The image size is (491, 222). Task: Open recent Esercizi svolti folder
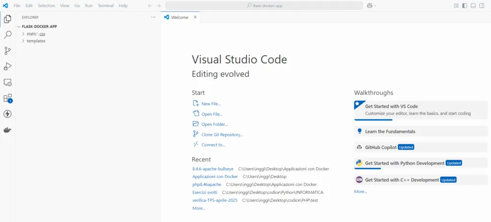pyautogui.click(x=205, y=192)
